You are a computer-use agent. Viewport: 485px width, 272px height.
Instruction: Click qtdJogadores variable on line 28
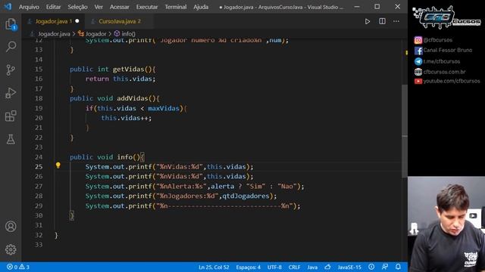point(246,196)
